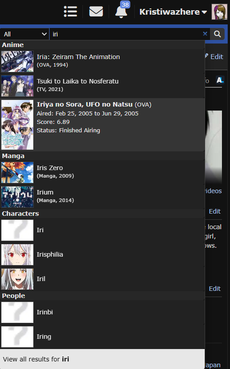The width and height of the screenshot is (230, 369).
Task: Clear the search text with X
Action: click(205, 34)
